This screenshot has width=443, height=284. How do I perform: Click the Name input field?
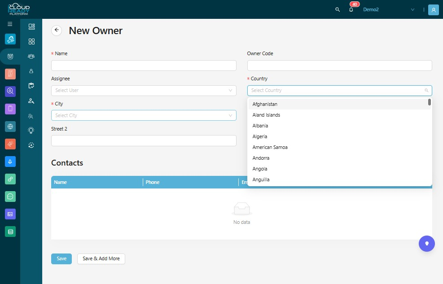coord(144,66)
